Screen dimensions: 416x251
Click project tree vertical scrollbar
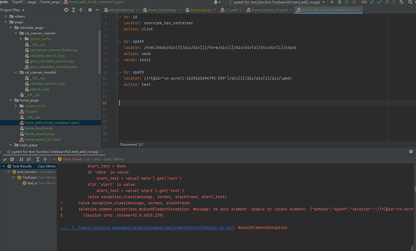(99, 52)
